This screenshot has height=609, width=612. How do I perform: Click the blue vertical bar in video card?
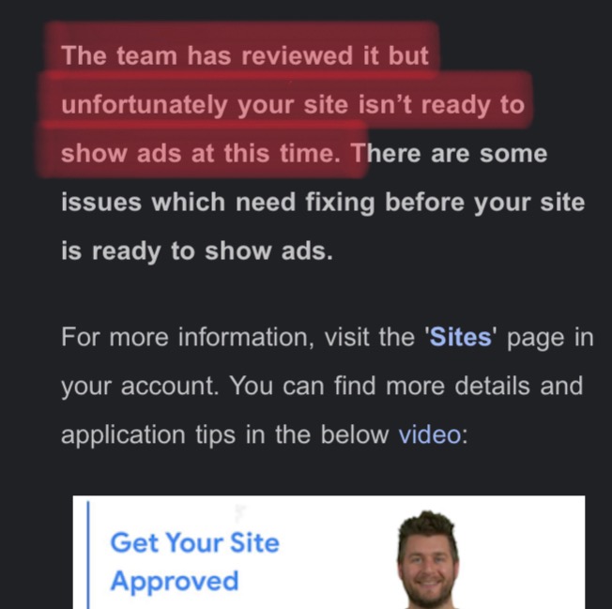pos(88,555)
